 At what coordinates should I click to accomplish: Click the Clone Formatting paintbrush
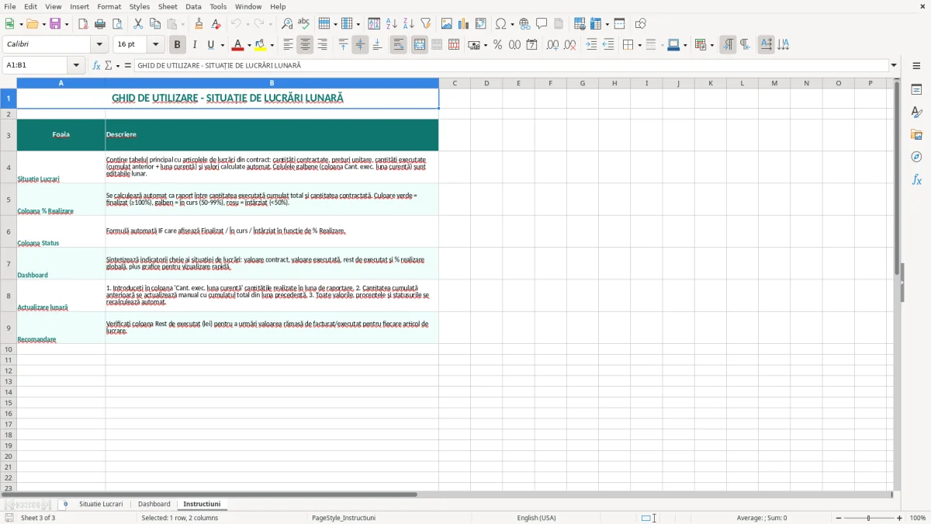[x=199, y=24]
